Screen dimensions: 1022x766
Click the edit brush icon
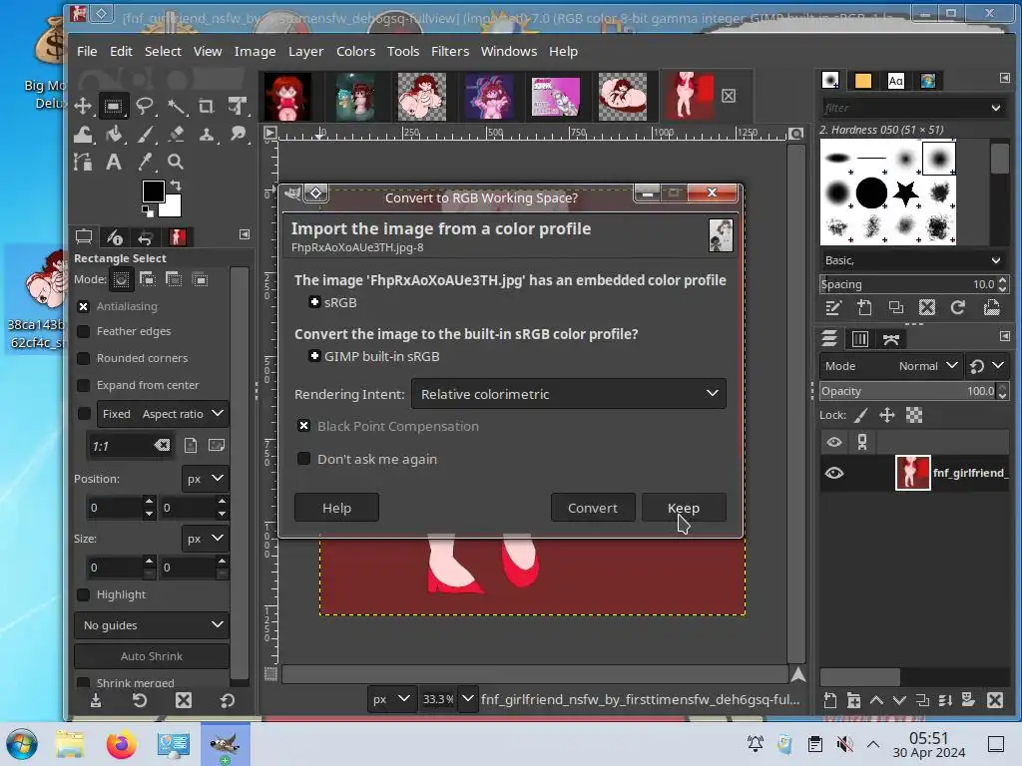(x=833, y=307)
